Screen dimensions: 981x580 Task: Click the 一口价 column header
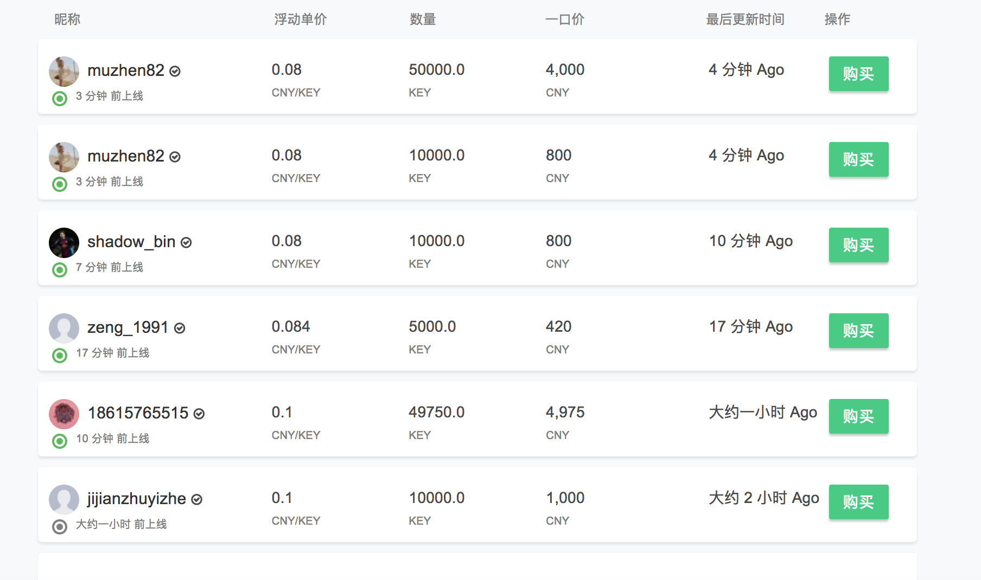pos(564,20)
